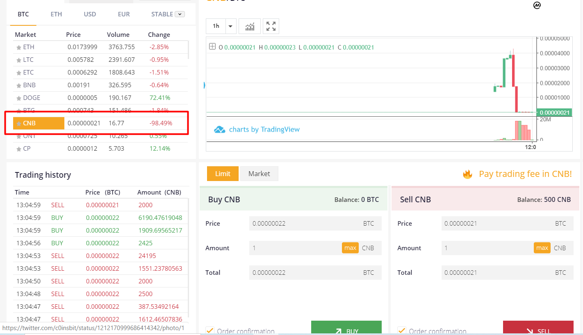The height and width of the screenshot is (335, 583).
Task: Click the TradingView cloud logo
Action: coord(220,129)
